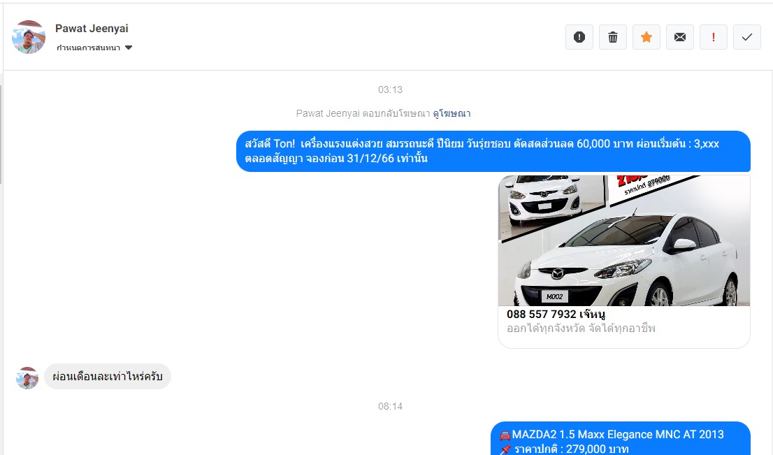Viewport: 773px width, 455px height.
Task: Click the Pawat Jeenyai name in the header
Action: 92,29
